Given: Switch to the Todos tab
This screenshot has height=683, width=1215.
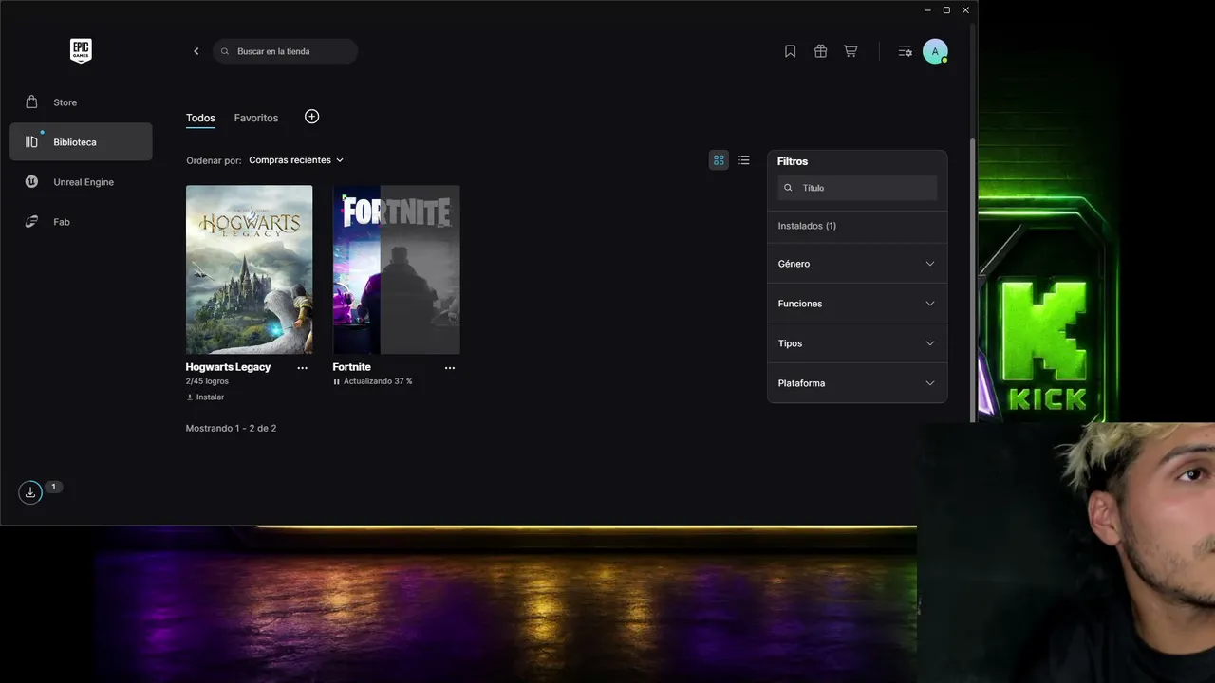Looking at the screenshot, I should pos(200,118).
